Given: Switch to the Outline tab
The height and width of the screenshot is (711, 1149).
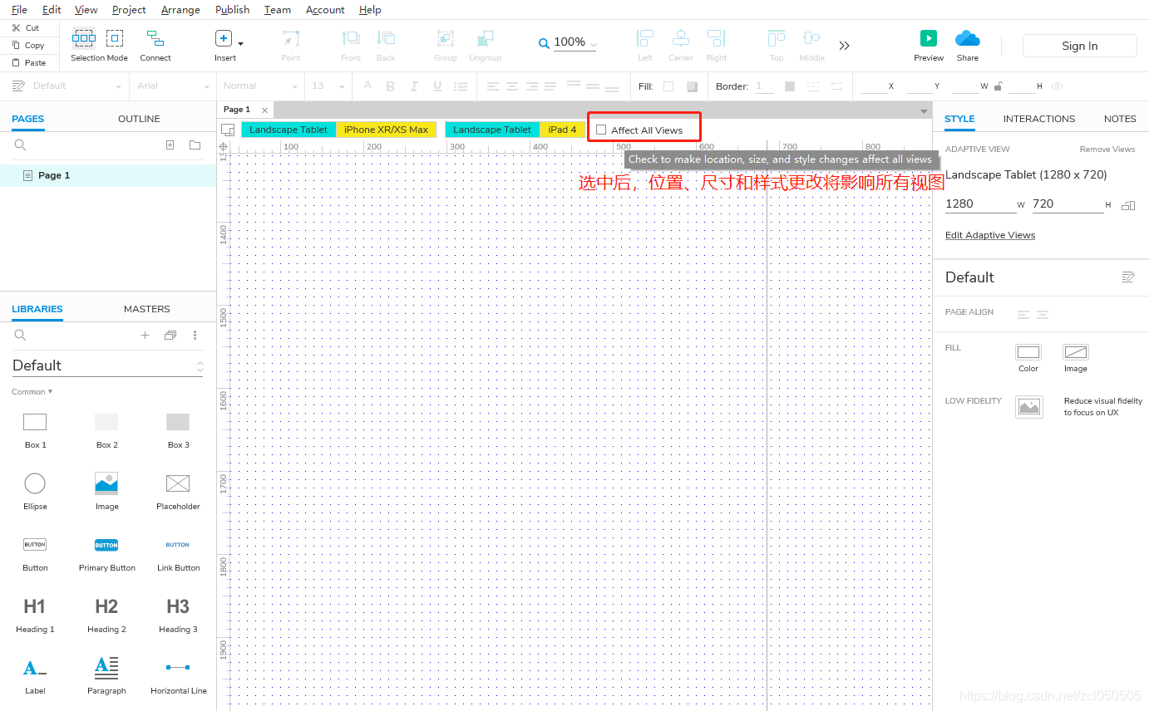Looking at the screenshot, I should coord(139,119).
